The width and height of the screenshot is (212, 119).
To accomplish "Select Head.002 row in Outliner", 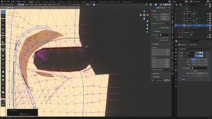I will (193, 25).
